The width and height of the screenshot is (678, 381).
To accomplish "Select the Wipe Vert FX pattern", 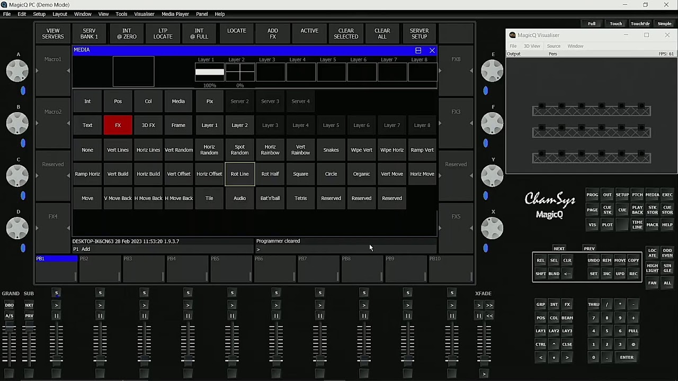I will [362, 150].
